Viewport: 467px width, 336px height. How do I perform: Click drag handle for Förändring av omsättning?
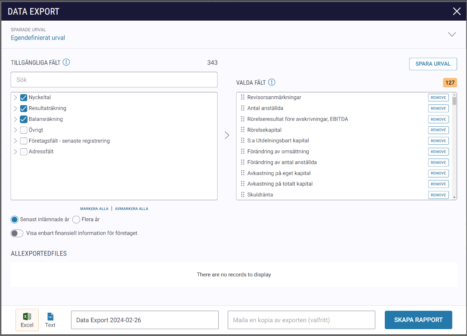click(x=243, y=151)
